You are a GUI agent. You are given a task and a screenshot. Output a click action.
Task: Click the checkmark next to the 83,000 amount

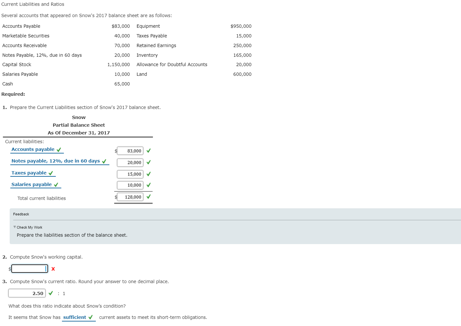point(148,151)
